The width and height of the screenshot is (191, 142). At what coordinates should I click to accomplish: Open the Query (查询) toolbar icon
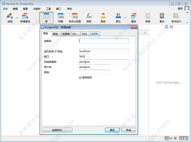click(134, 16)
